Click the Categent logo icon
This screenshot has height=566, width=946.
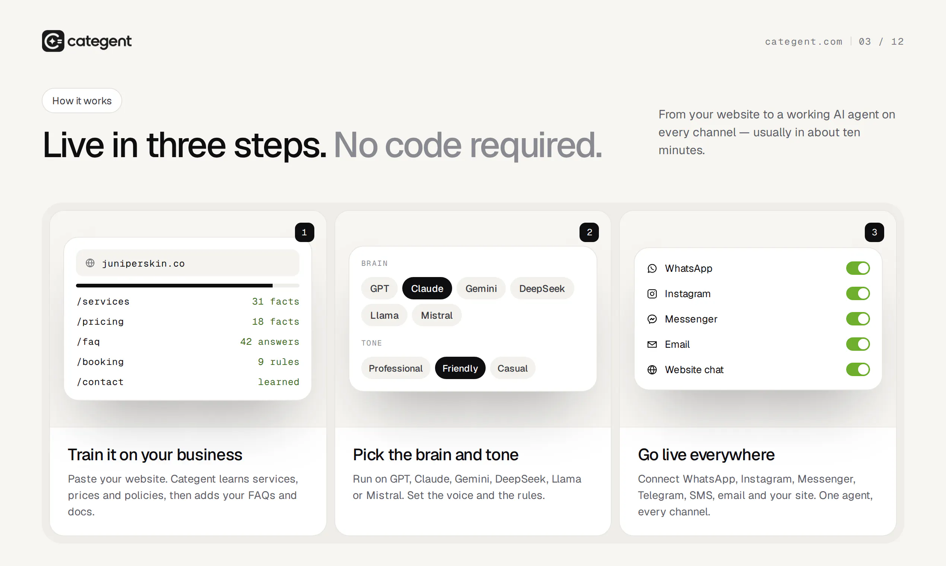click(x=53, y=41)
